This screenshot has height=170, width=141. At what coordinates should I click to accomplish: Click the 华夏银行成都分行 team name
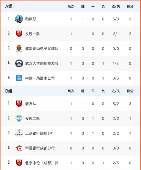click(x=40, y=148)
